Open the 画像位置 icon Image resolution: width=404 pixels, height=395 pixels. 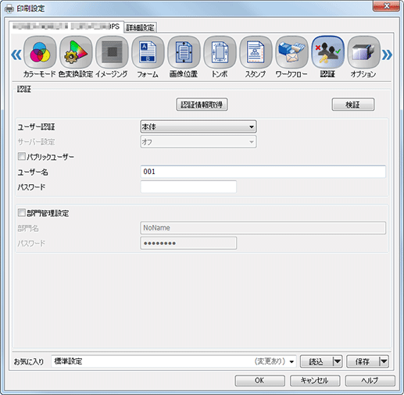(184, 52)
